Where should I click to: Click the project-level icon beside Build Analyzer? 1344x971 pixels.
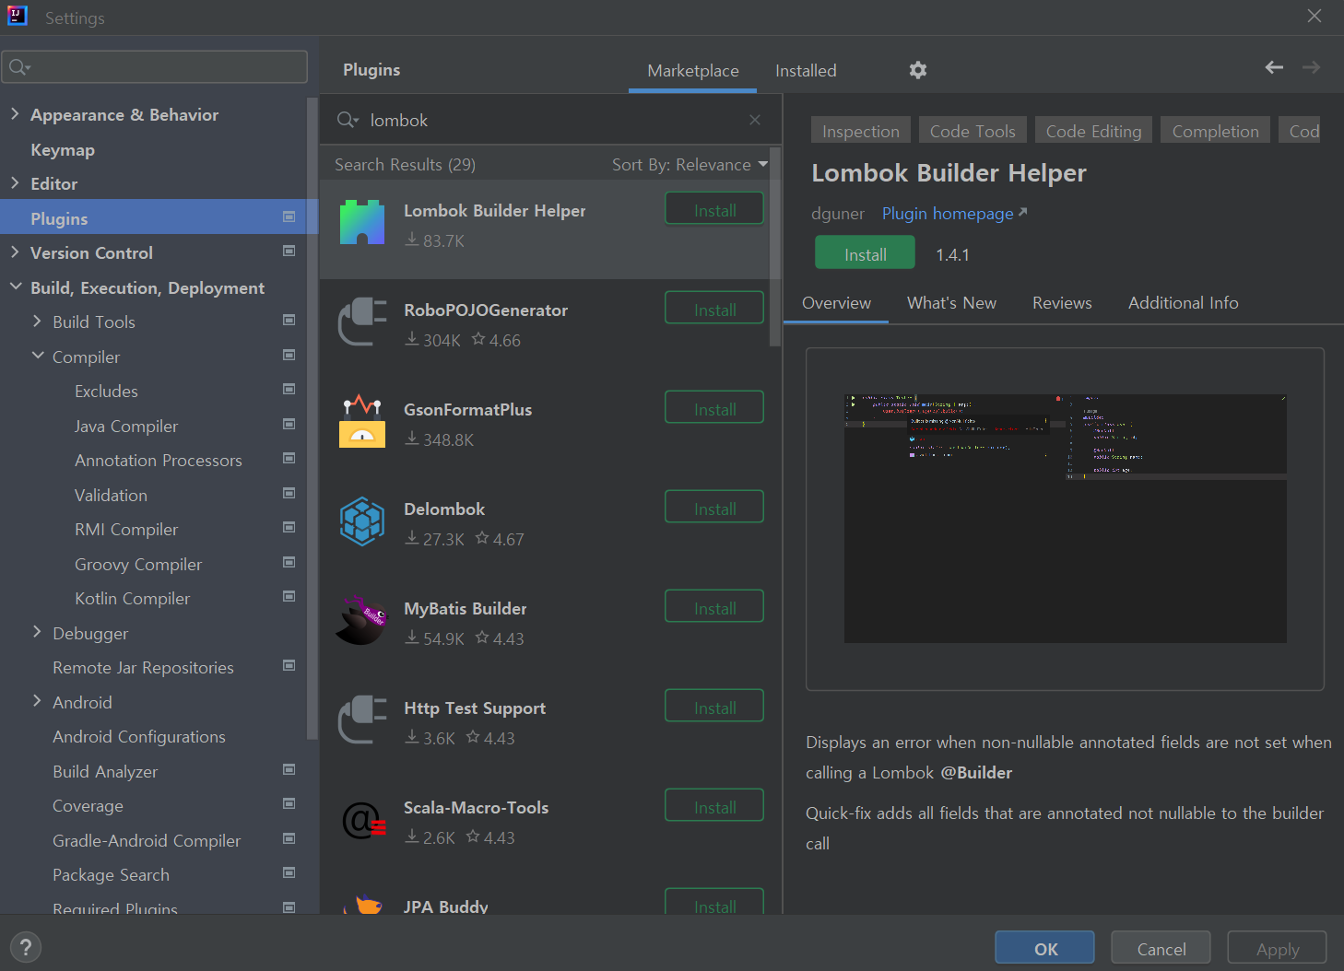click(289, 769)
